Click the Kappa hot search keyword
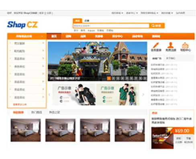196x159 pixels. click(x=91, y=31)
